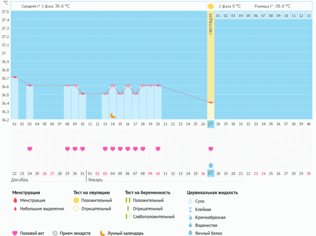Click the Прием лекарств pill legend icon

(55, 233)
